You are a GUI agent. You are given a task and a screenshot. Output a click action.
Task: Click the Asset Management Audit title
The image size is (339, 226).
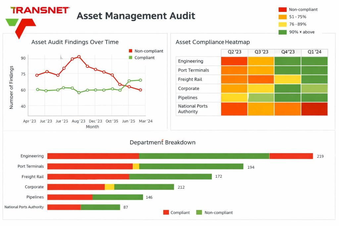pos(136,16)
